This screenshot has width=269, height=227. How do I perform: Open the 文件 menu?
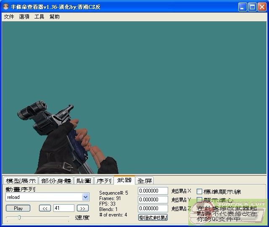click(9, 17)
